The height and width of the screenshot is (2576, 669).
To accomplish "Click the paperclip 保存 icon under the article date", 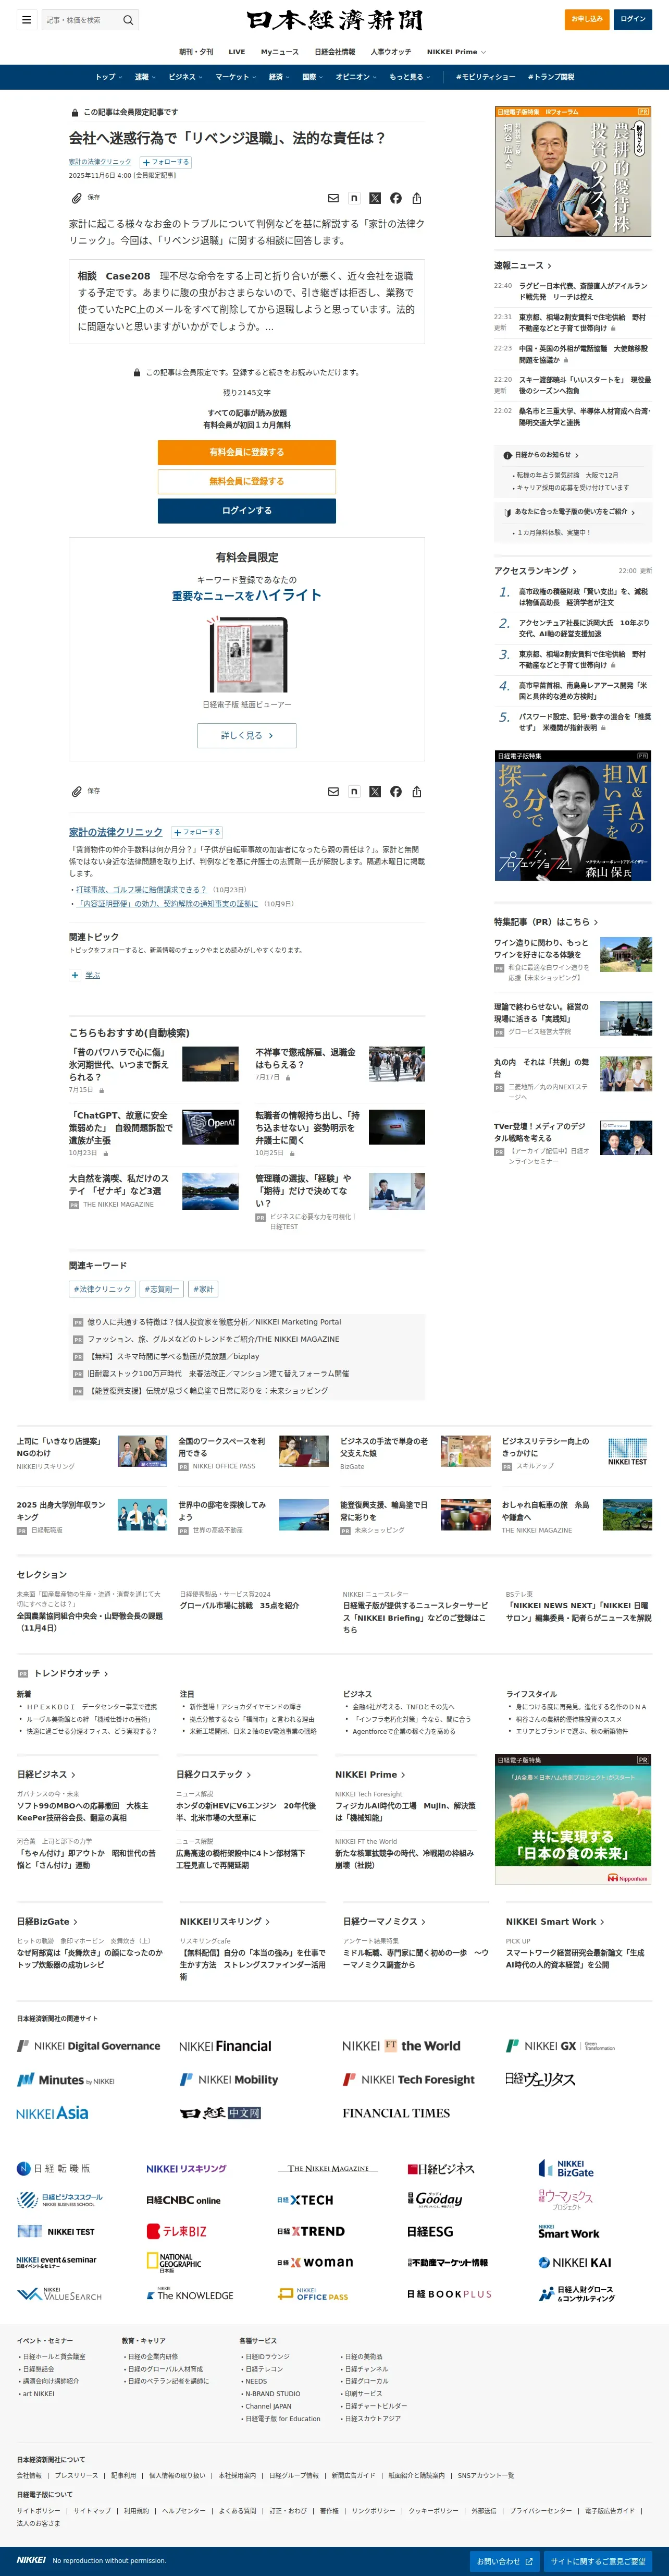I will pos(76,198).
